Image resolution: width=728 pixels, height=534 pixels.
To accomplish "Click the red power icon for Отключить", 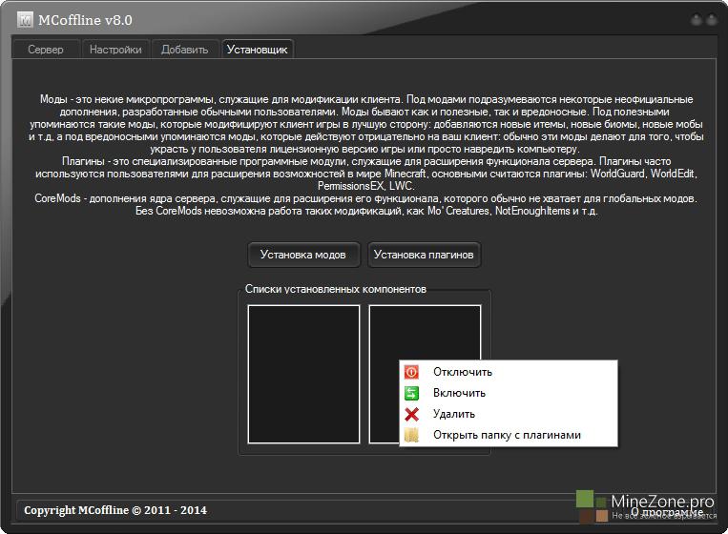I will (x=412, y=372).
